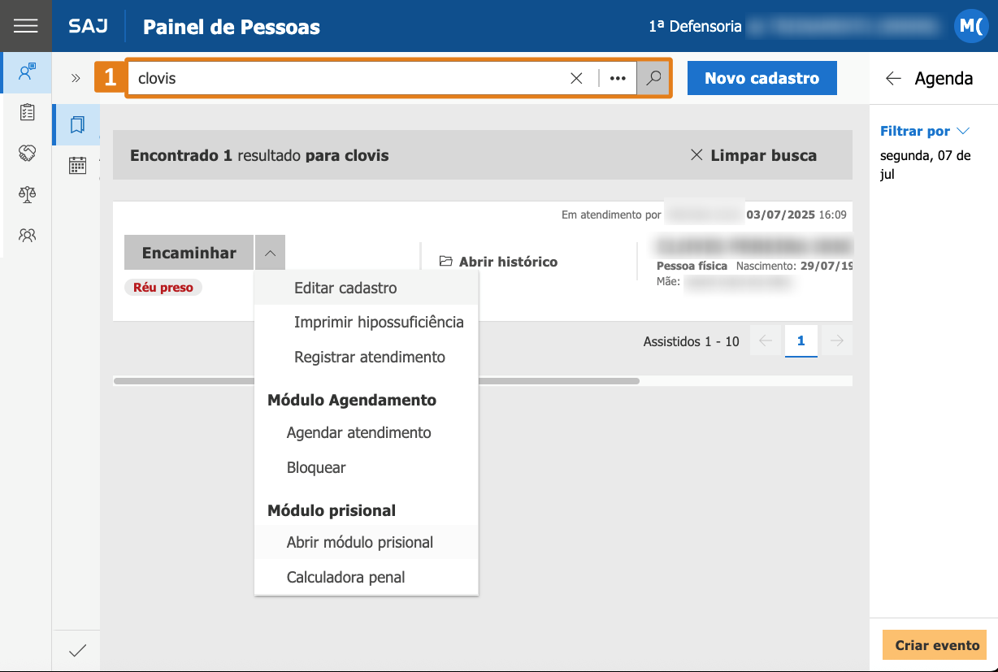Click the bookmark icon in secondary sidebar

coord(77,124)
